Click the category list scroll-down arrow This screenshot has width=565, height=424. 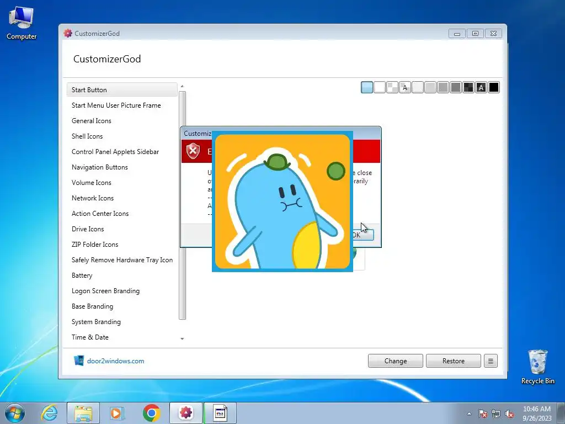coord(182,338)
